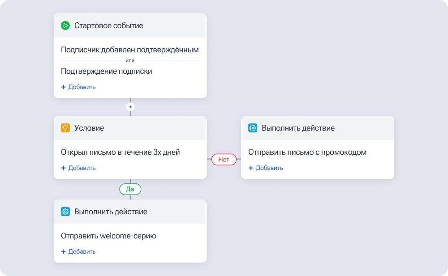448x276 pixels.
Task: Click the plus icon in the promo action card
Action: (251, 168)
